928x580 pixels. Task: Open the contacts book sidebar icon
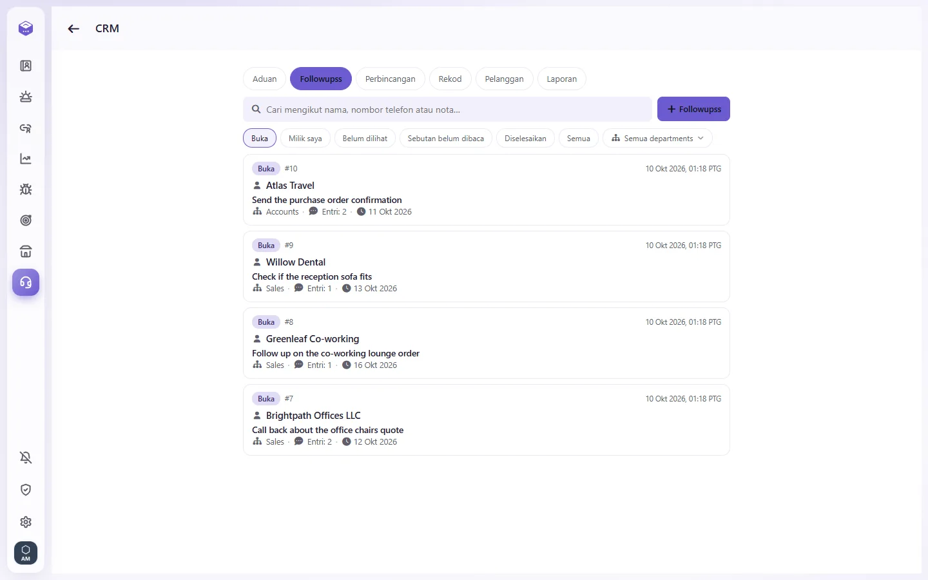click(26, 66)
